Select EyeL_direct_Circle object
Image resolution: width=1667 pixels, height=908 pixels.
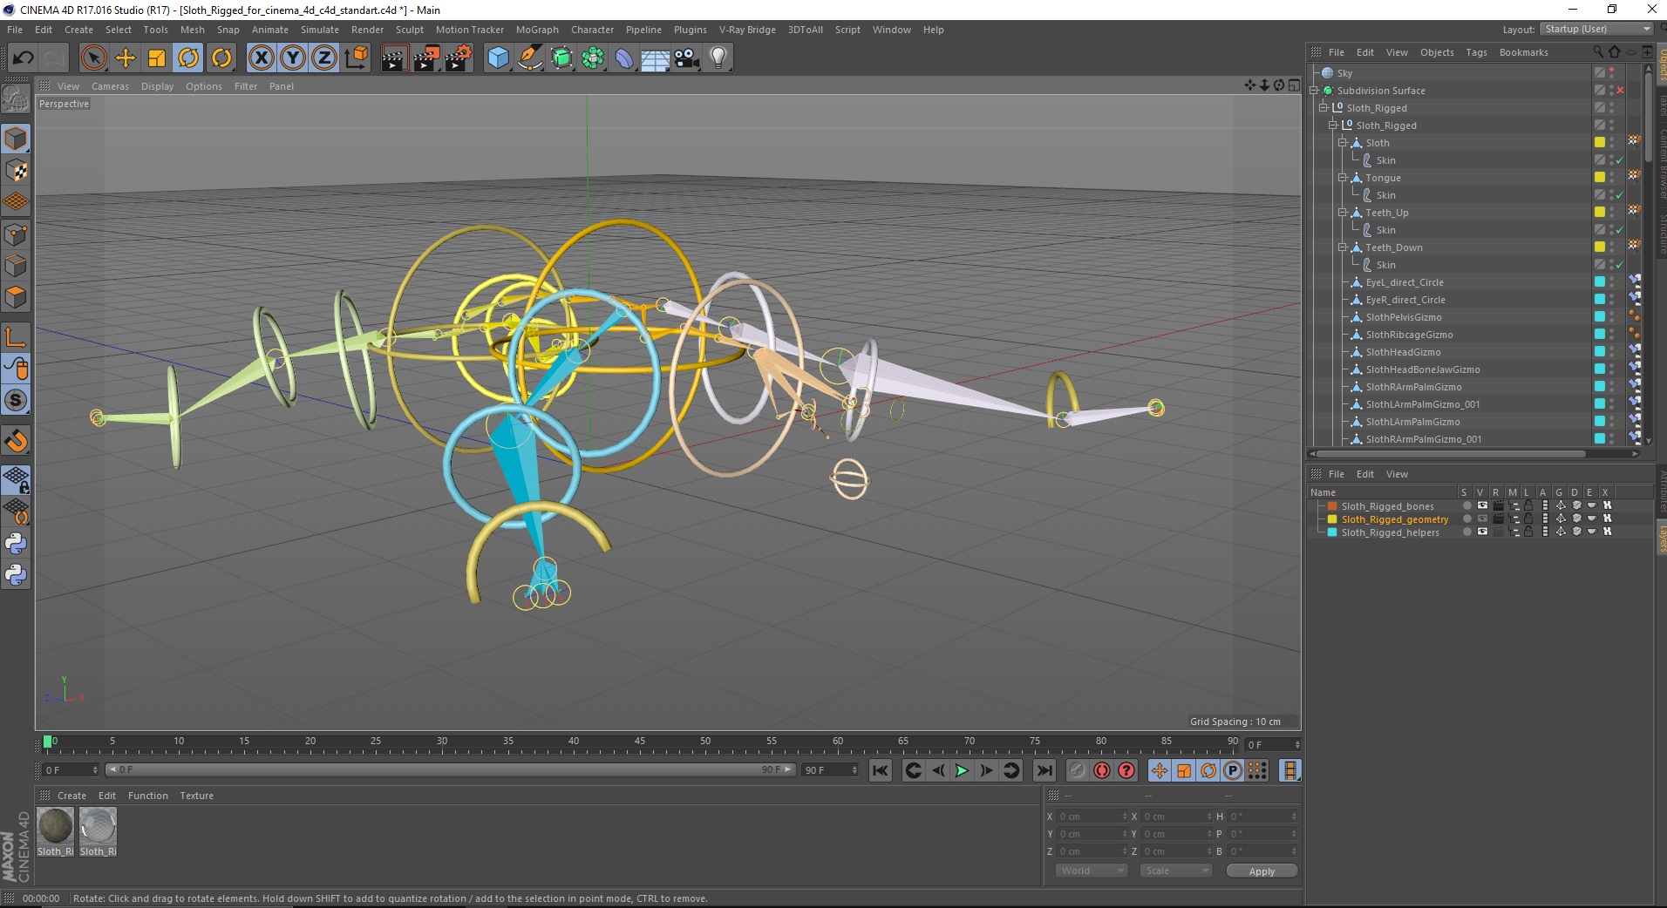point(1404,282)
